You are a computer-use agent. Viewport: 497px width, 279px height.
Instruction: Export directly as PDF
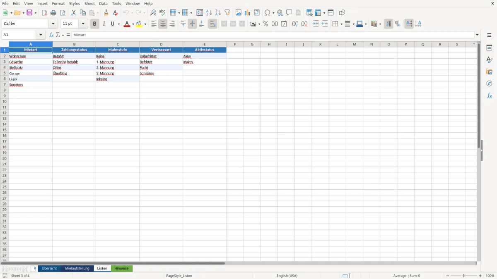pos(44,13)
